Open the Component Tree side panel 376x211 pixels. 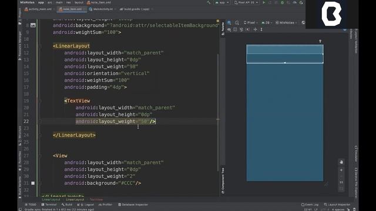[223, 181]
